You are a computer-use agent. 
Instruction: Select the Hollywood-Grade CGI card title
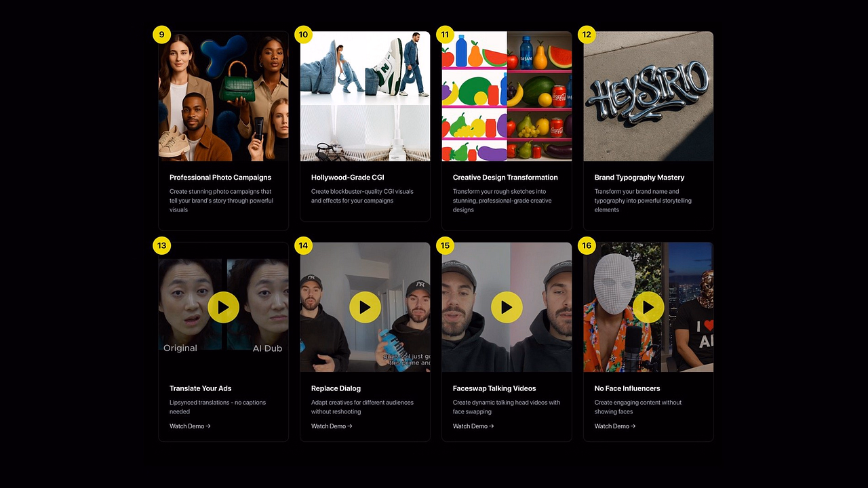[x=348, y=178]
